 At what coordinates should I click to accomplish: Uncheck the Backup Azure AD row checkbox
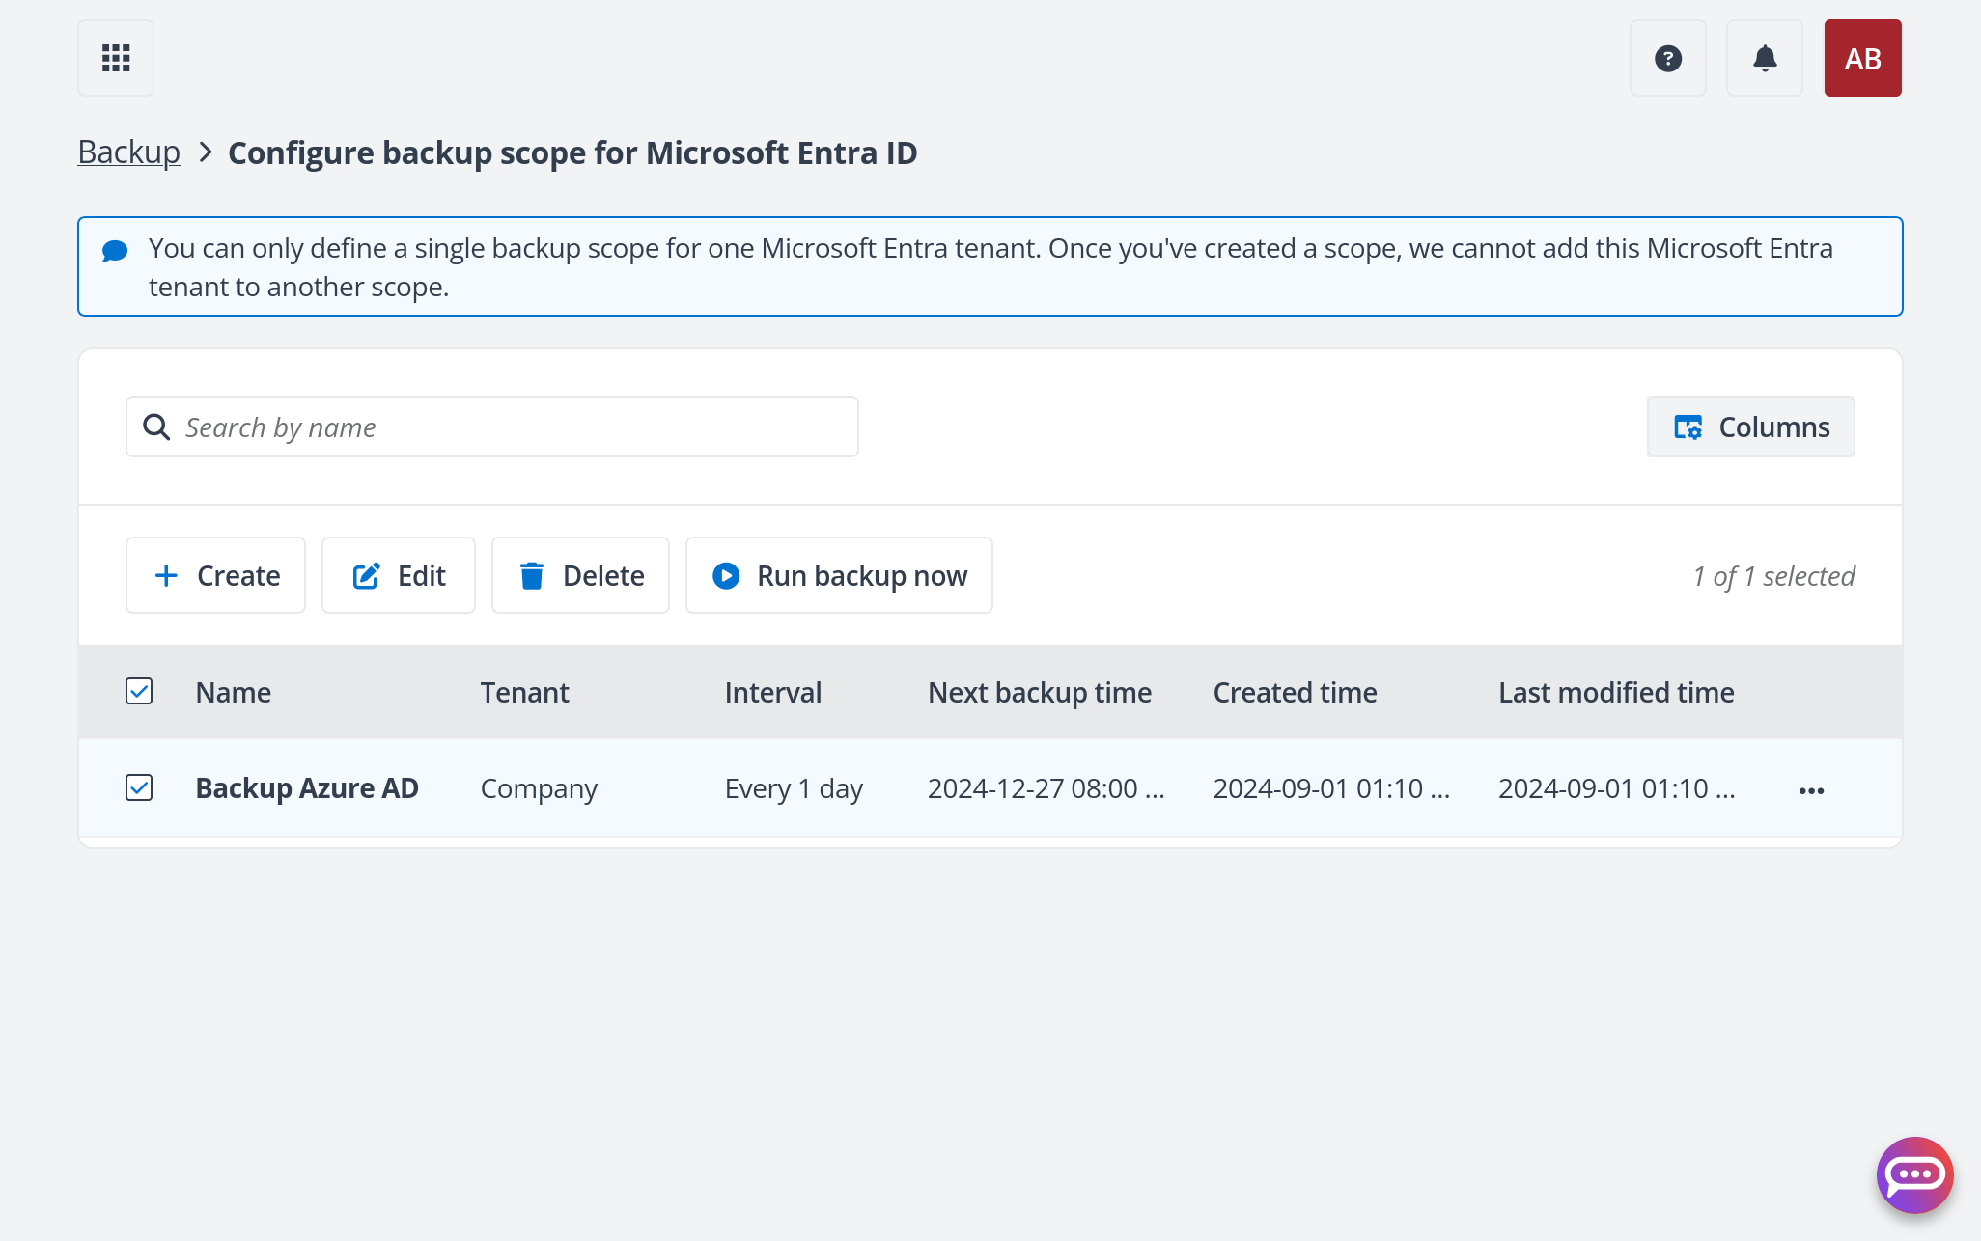[x=139, y=787]
